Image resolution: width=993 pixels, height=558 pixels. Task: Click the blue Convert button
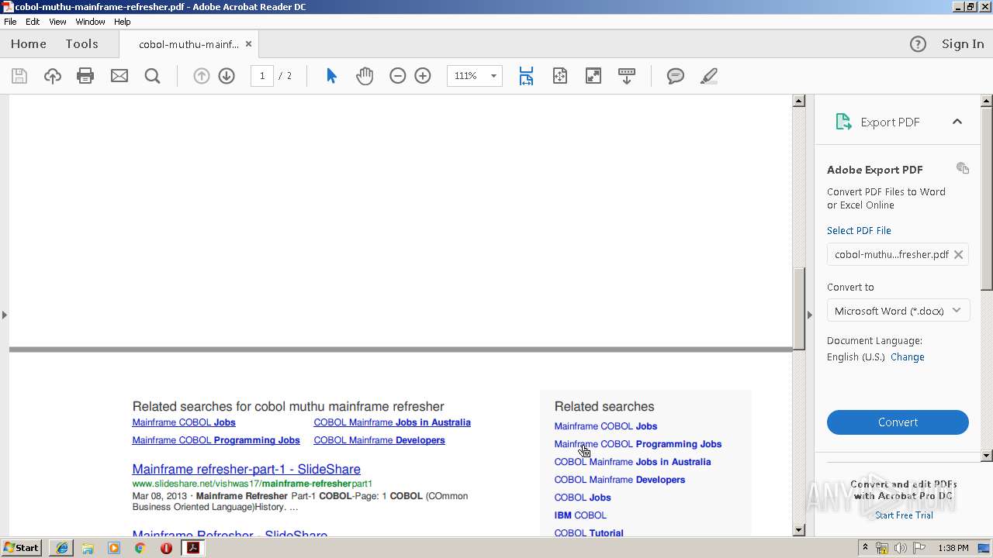898,422
